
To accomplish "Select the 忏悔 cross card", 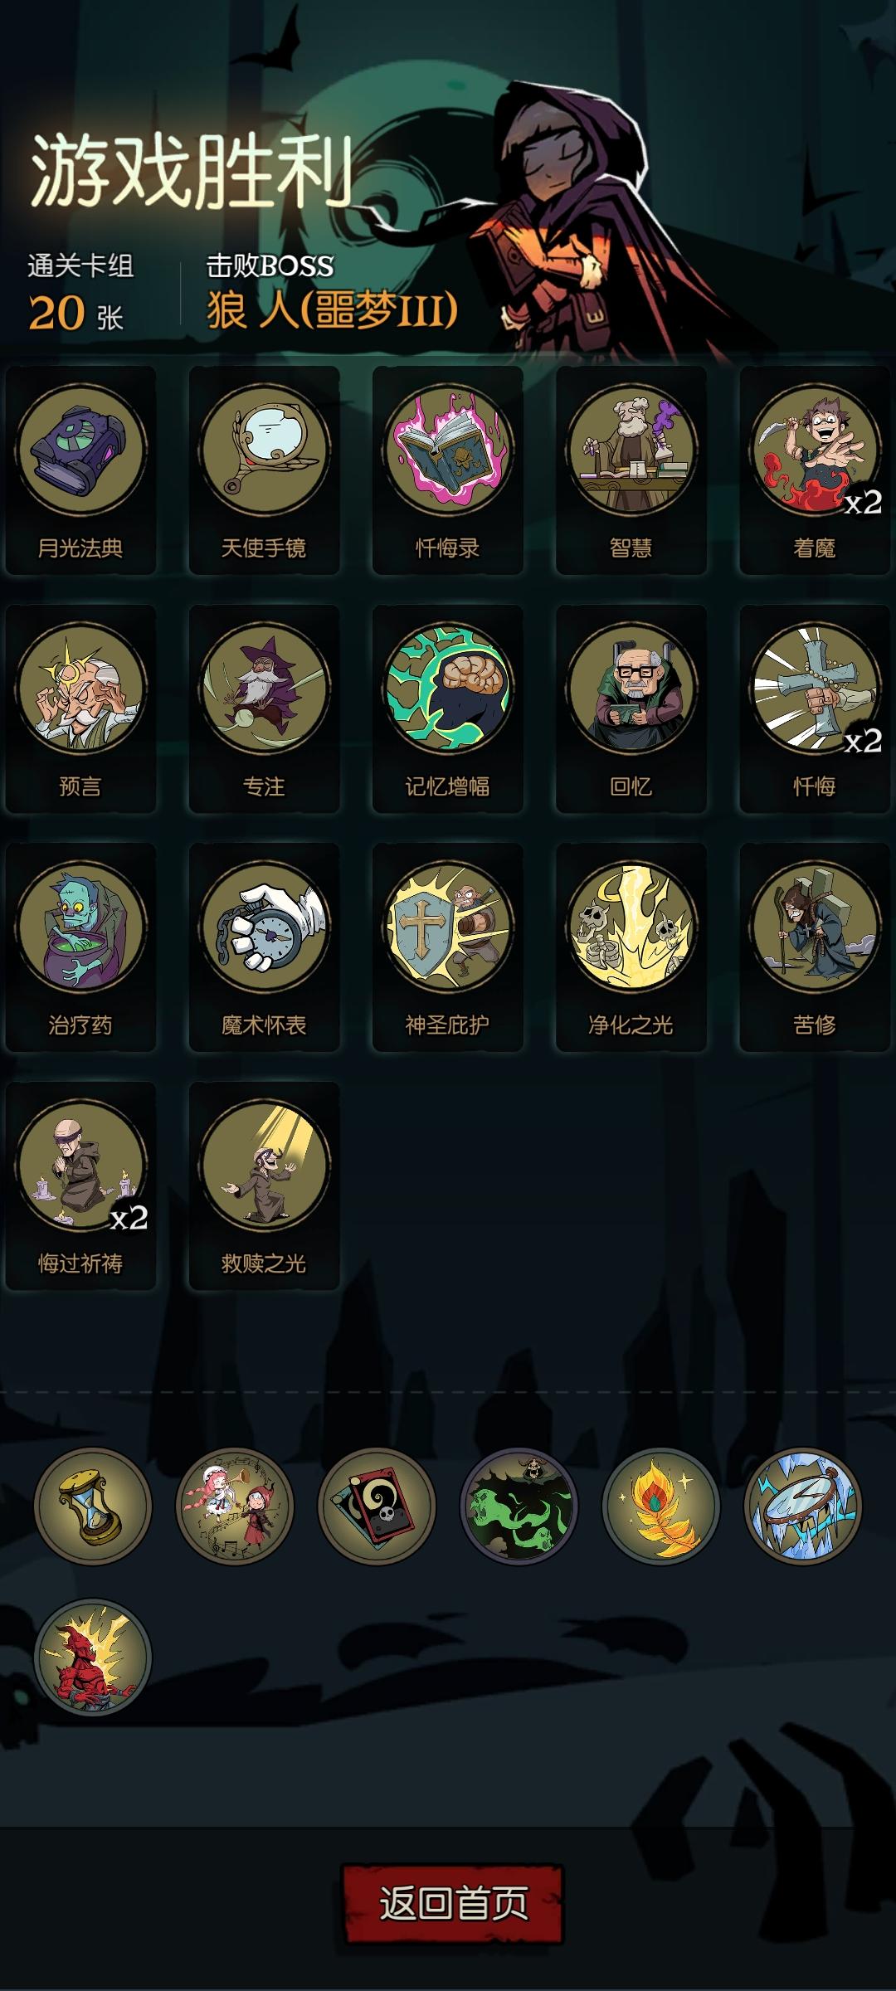I will 815,709.
